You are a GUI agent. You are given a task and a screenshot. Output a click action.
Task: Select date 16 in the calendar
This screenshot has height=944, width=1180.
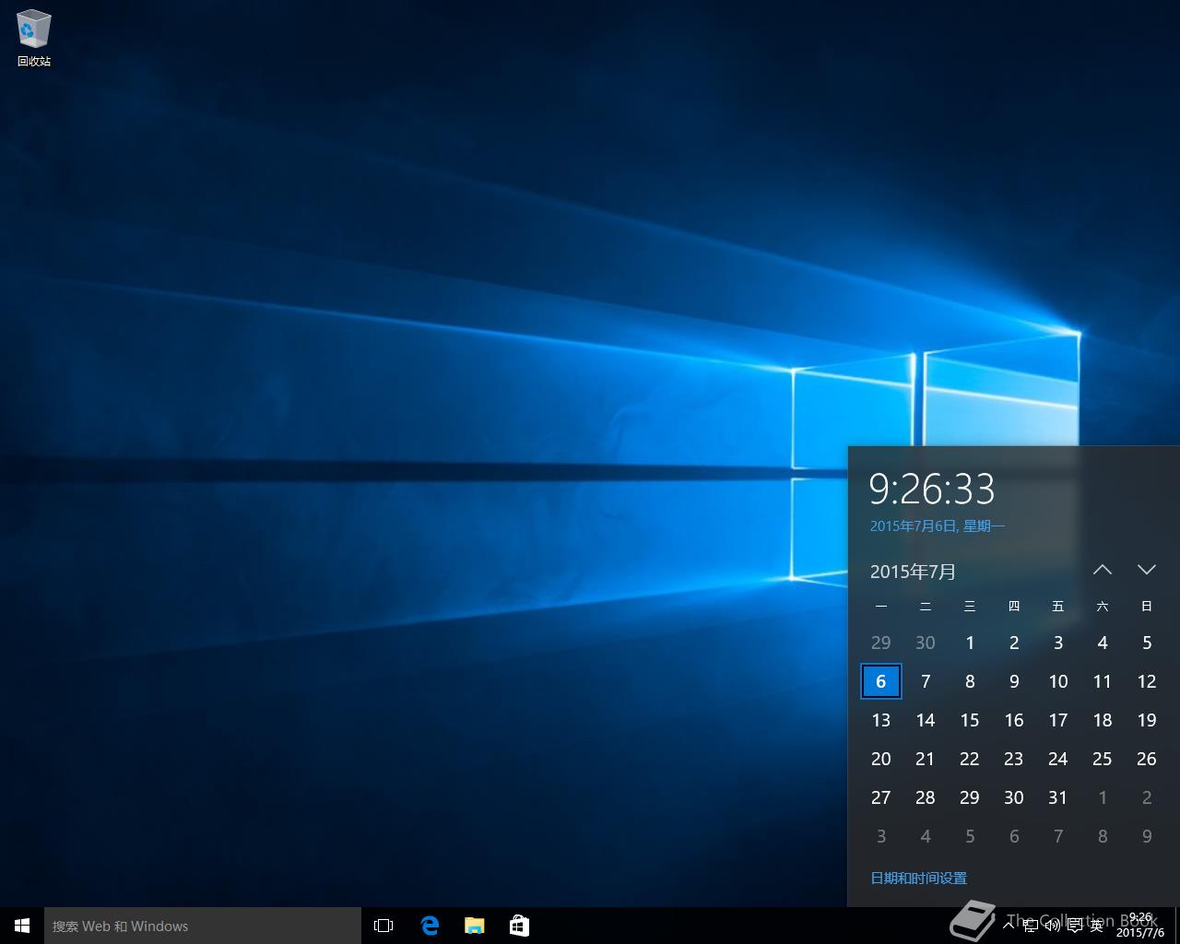[x=1014, y=720]
